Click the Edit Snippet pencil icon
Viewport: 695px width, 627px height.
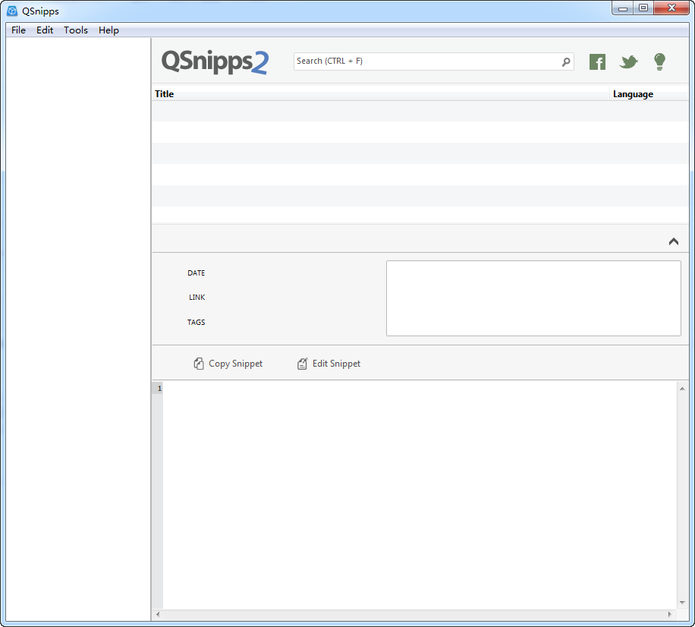tap(302, 364)
